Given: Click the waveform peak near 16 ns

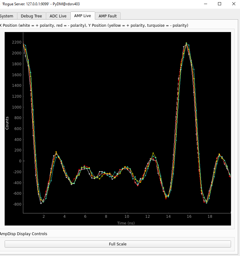Looking at the screenshot, I should pos(186,44).
